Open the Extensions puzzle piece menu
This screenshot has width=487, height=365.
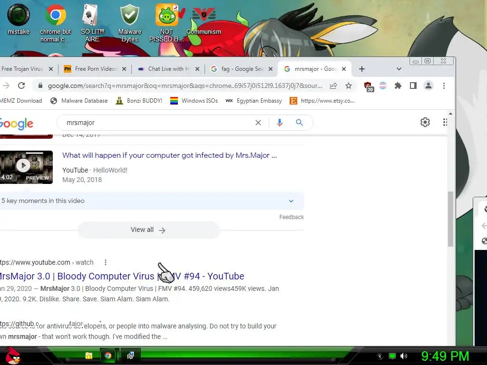[x=398, y=86]
